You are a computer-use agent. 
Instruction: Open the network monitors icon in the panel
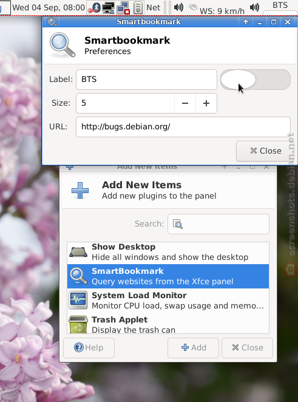[108, 8]
